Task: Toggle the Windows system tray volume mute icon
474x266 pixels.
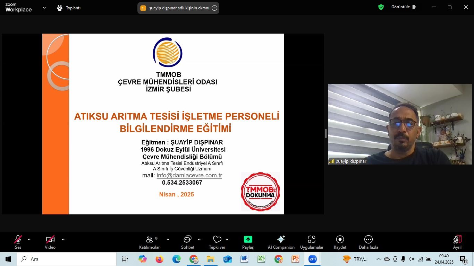Action: coord(412,259)
